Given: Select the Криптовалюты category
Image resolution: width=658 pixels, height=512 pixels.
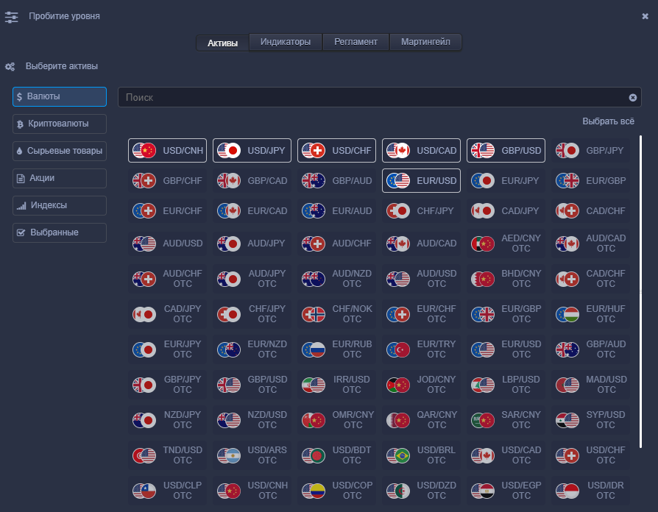Looking at the screenshot, I should point(60,124).
